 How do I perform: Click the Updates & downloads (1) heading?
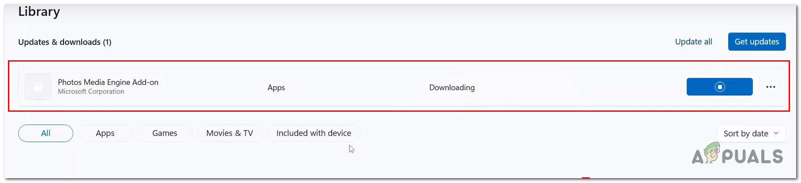(64, 42)
